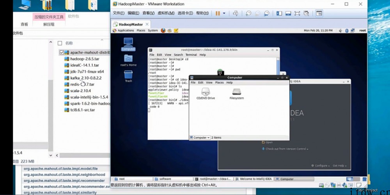Select the 查看 ribbon tab

coord(24,24)
